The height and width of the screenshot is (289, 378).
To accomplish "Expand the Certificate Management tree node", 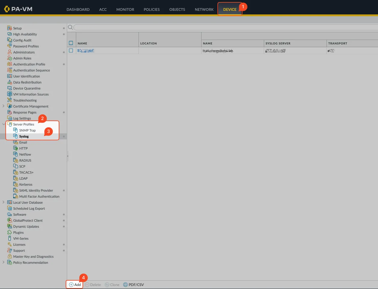I will [x=3, y=106].
